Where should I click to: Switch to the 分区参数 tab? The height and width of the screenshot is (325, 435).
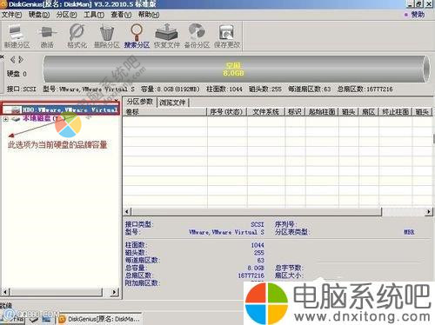[x=140, y=102]
